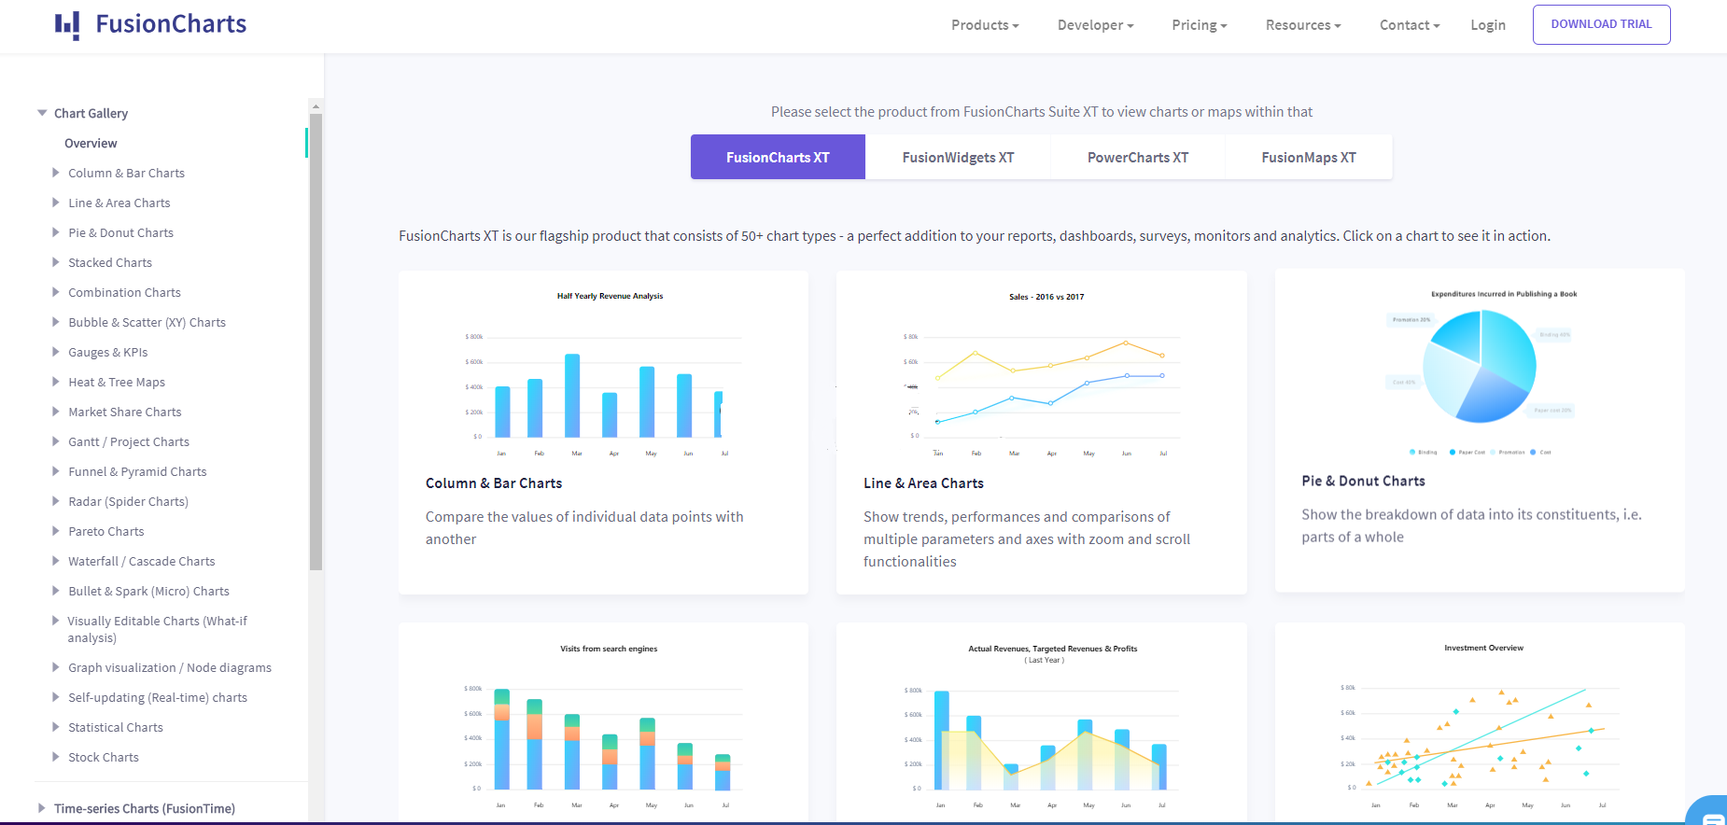Expand the Column & Bar Charts arrow
The width and height of the screenshot is (1727, 825).
pos(56,173)
